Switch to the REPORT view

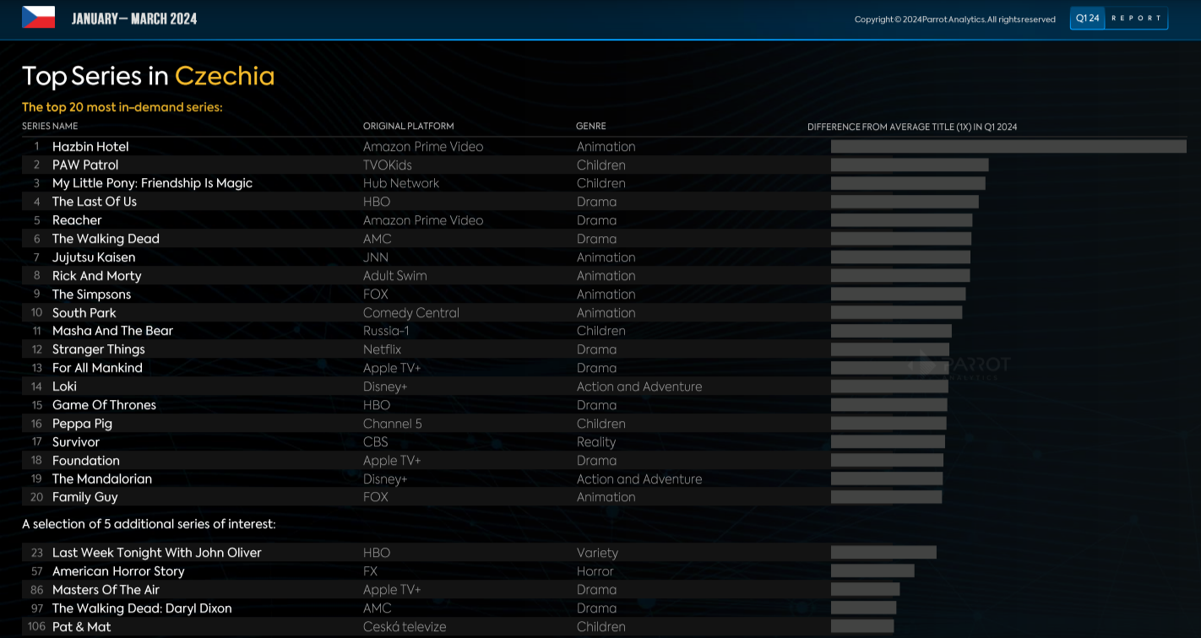pyautogui.click(x=1135, y=18)
